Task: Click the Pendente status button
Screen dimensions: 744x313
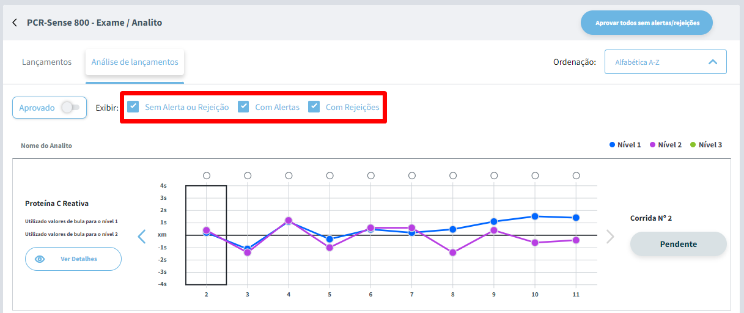Action: 679,244
